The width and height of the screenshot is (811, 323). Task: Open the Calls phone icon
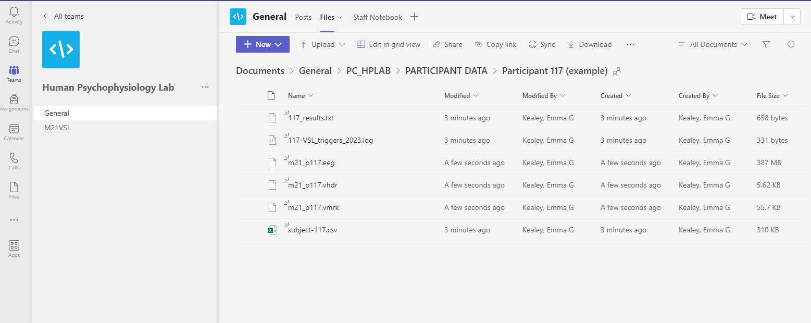[x=14, y=158]
